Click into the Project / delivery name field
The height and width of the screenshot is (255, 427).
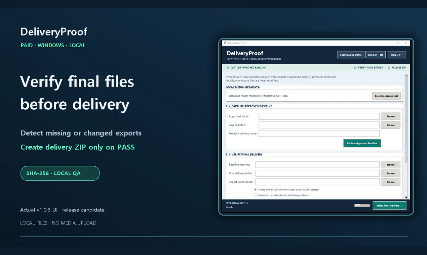(x=319, y=134)
